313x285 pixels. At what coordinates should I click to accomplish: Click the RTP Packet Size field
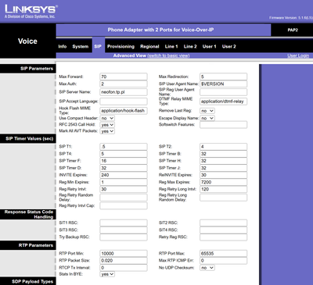pos(124,260)
